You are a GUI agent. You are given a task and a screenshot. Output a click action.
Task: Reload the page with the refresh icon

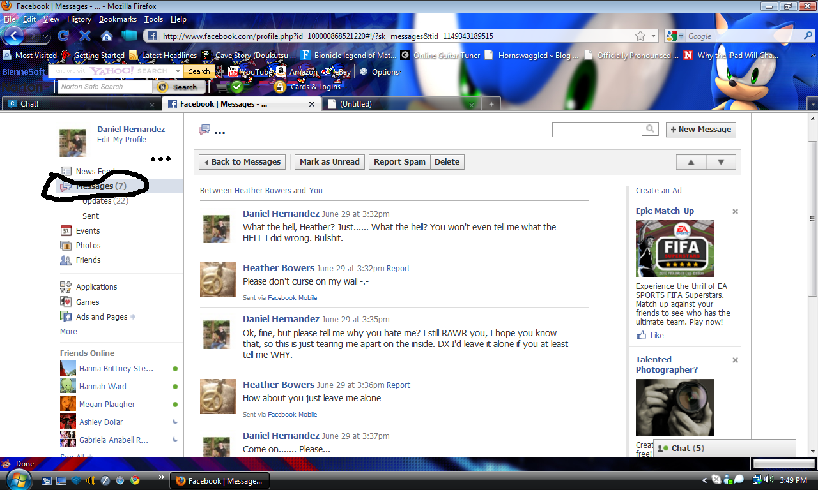pyautogui.click(x=63, y=36)
